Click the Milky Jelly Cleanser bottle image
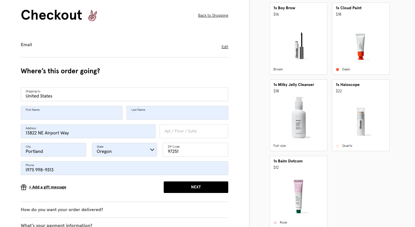Screen dimensions: 415x227 tap(299, 117)
